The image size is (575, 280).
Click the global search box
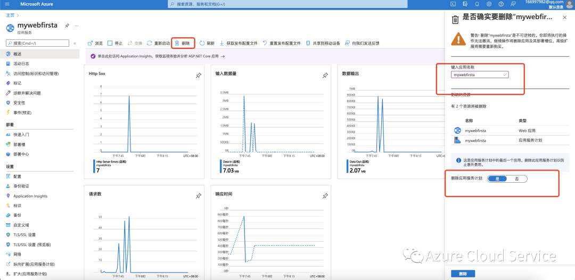pyautogui.click(x=288, y=4)
